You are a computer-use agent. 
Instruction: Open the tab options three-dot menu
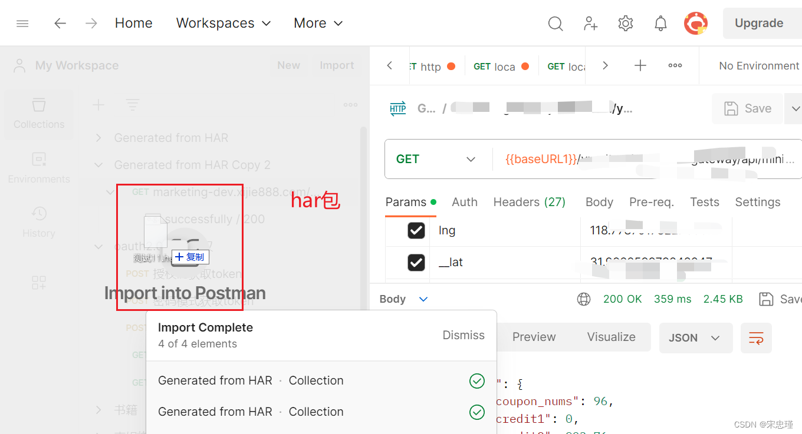(675, 65)
